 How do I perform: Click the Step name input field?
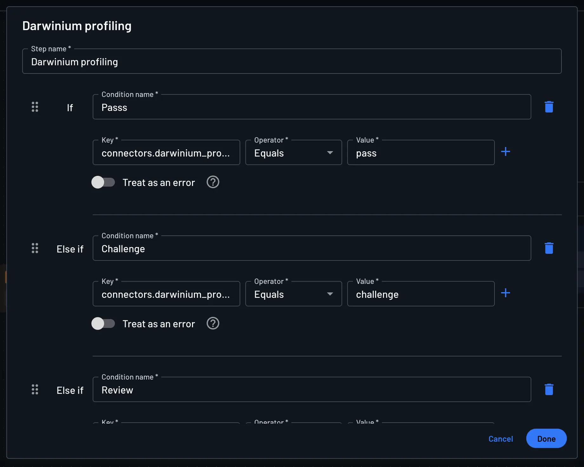point(291,62)
